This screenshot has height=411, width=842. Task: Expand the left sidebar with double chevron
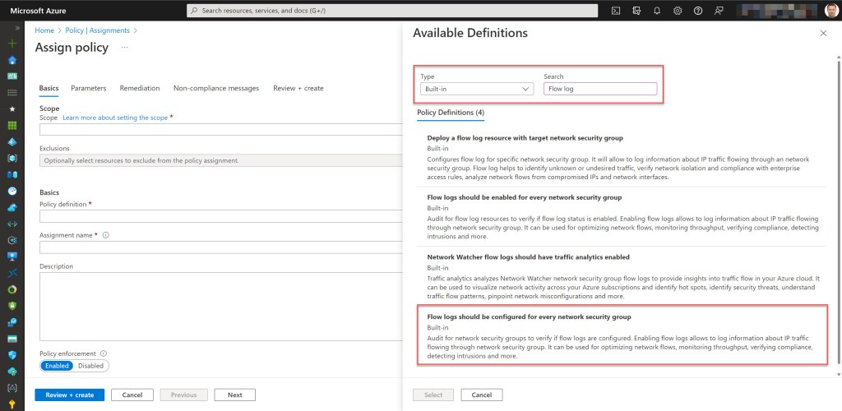17,28
